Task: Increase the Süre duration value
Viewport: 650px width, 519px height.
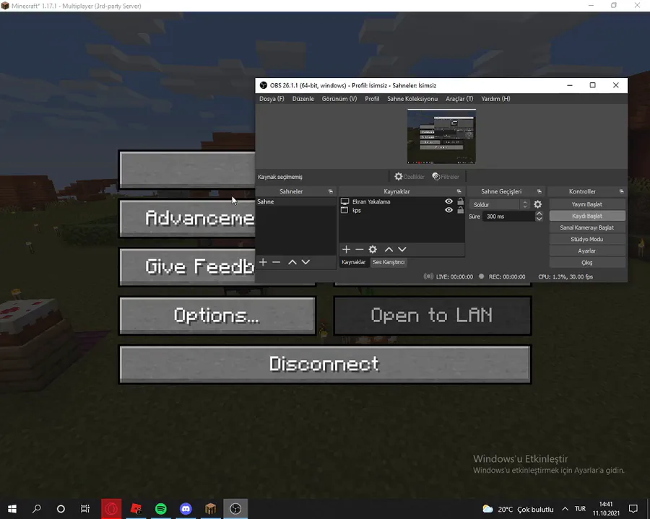Action: point(539,214)
